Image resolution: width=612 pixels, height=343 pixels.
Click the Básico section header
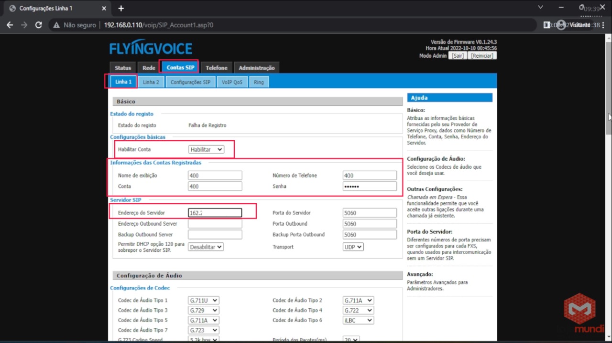pos(258,102)
